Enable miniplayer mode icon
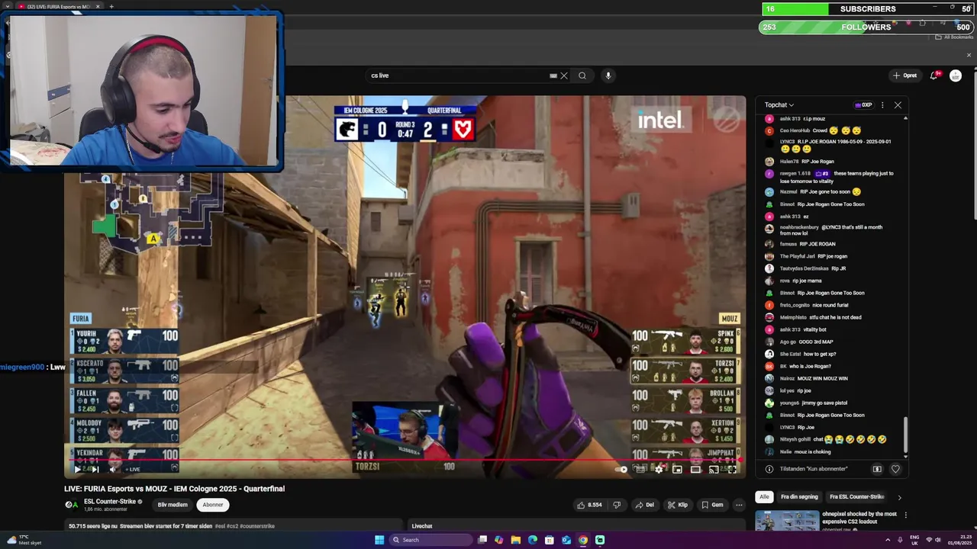The image size is (977, 549). 677,469
